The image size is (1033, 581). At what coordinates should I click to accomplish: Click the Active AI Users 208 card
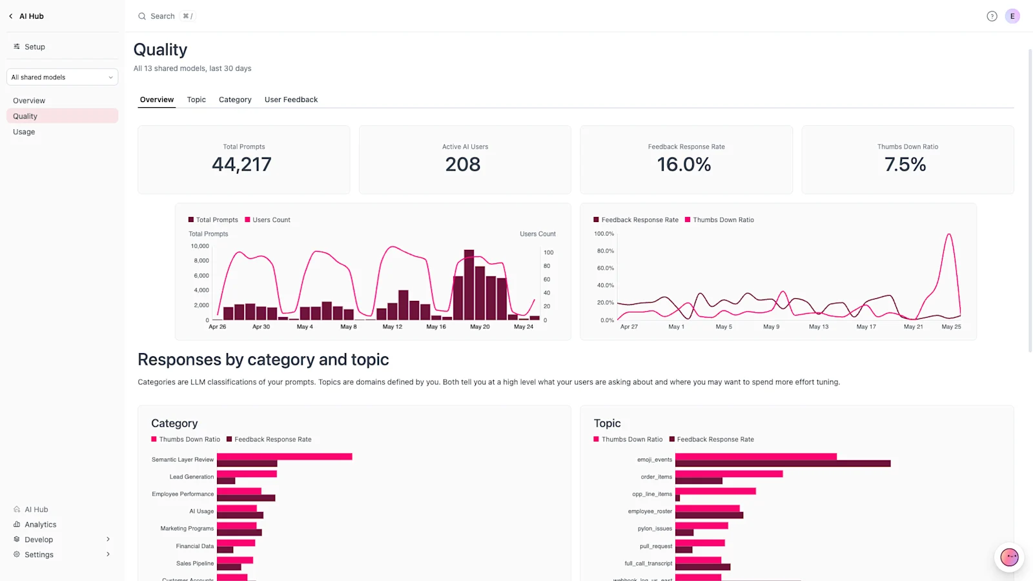[465, 159]
